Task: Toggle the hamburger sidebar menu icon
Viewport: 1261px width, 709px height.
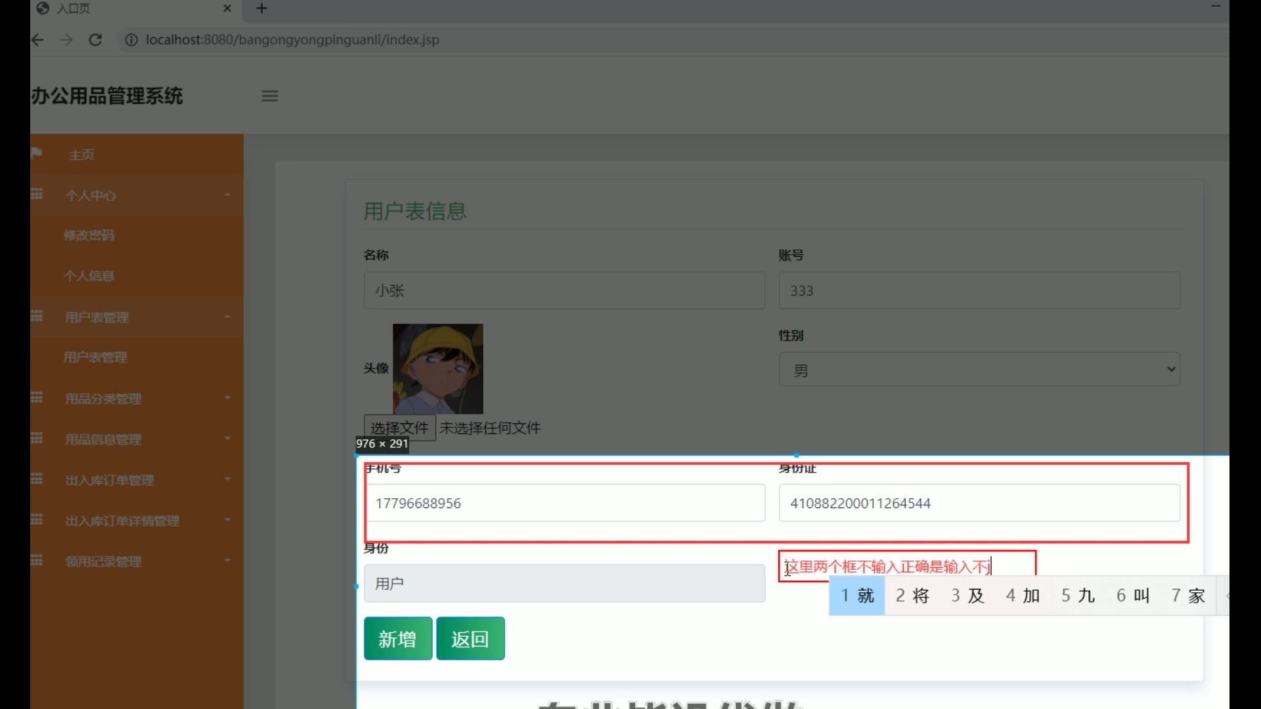Action: 270,96
